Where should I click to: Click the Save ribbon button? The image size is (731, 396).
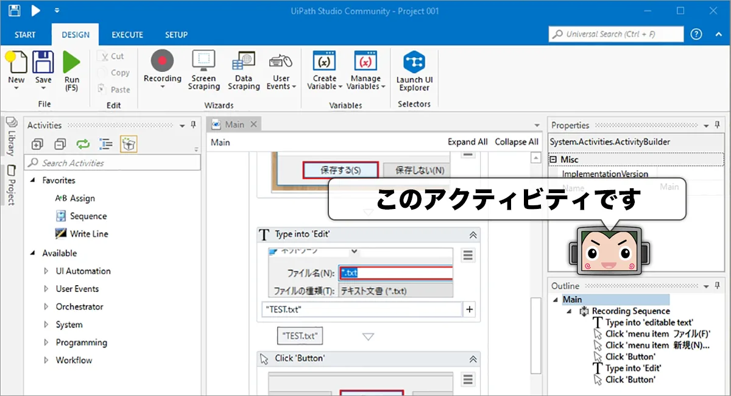tap(43, 70)
